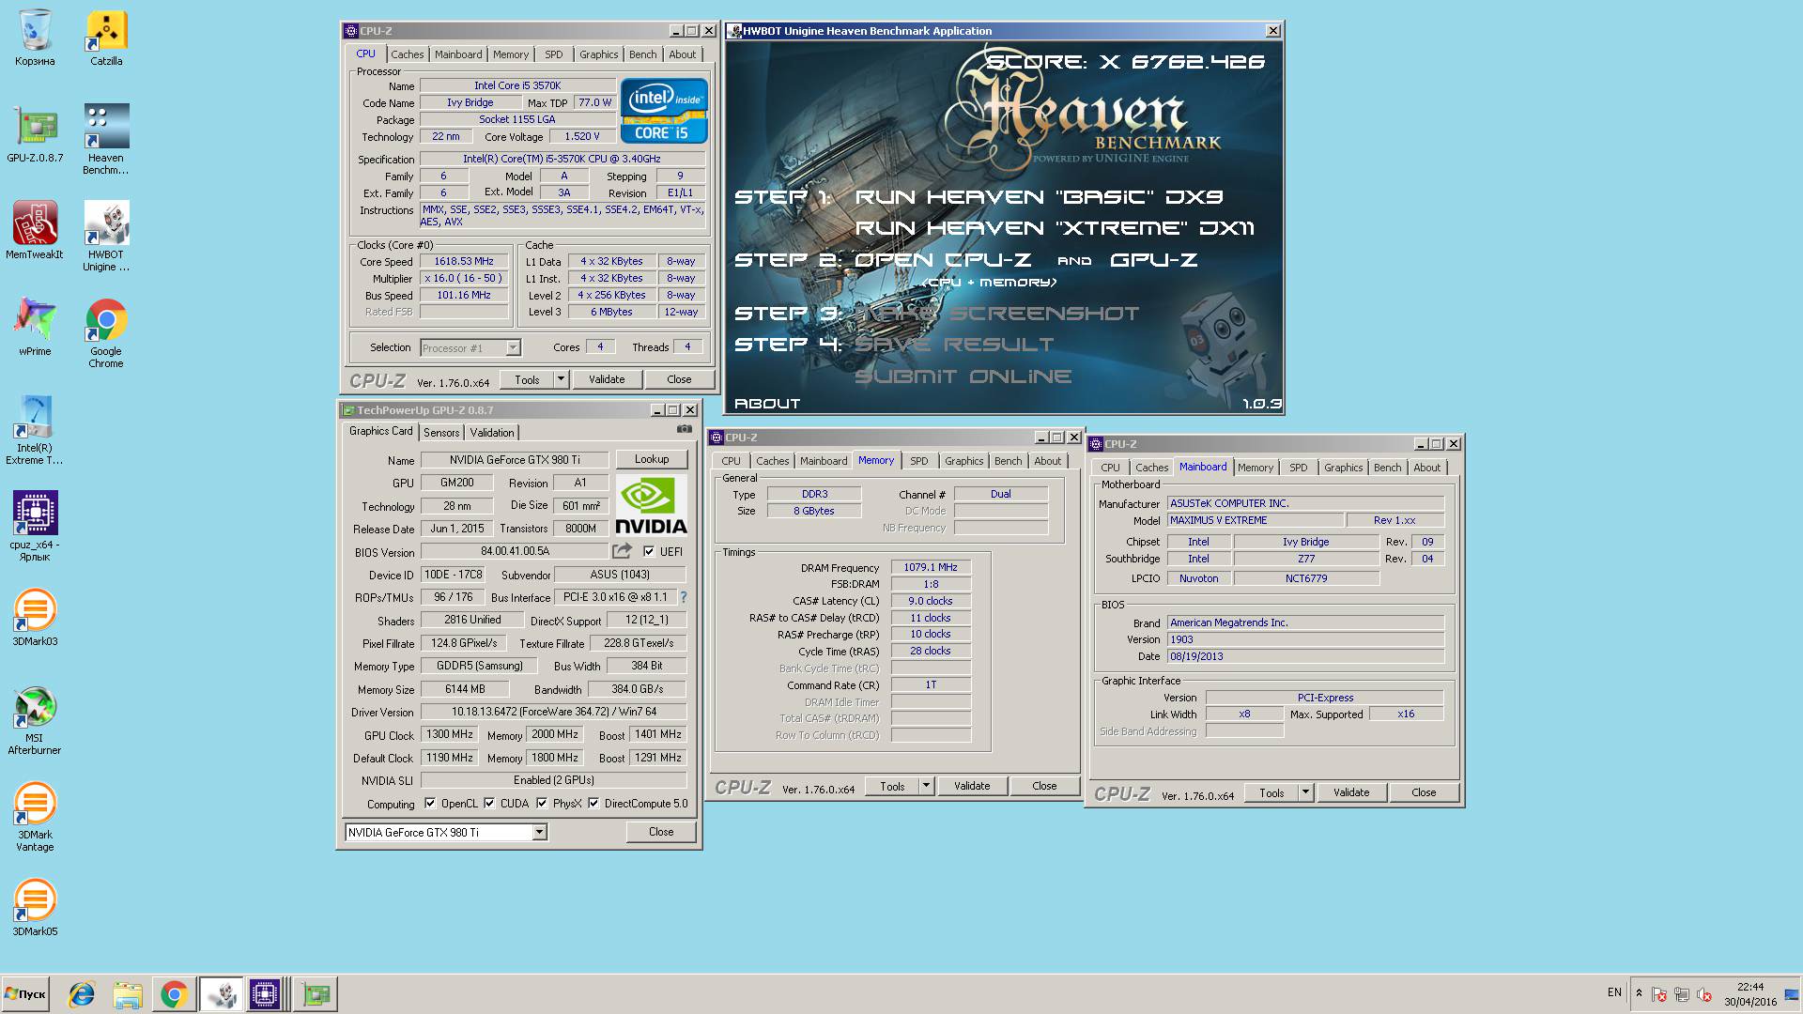Click Validate in CPU-Z CPU window
1803x1014 pixels.
(607, 379)
